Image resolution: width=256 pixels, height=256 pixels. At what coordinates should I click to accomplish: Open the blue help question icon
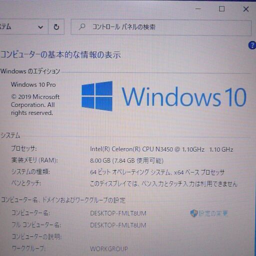[252, 45]
